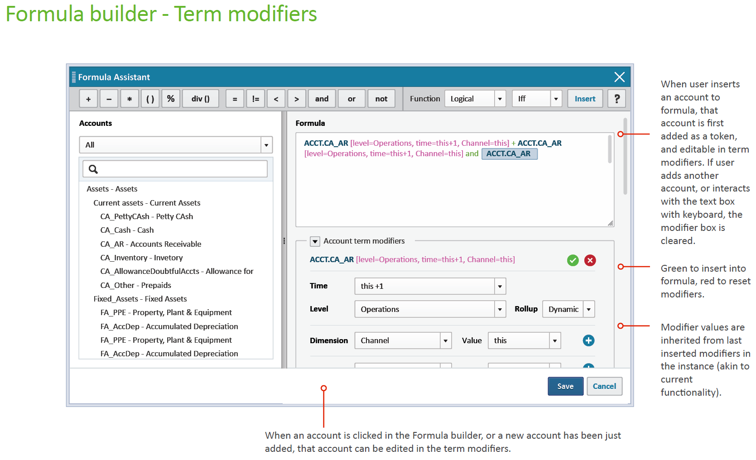Select CA_AR - Accounts Receivable in the tree

150,244
